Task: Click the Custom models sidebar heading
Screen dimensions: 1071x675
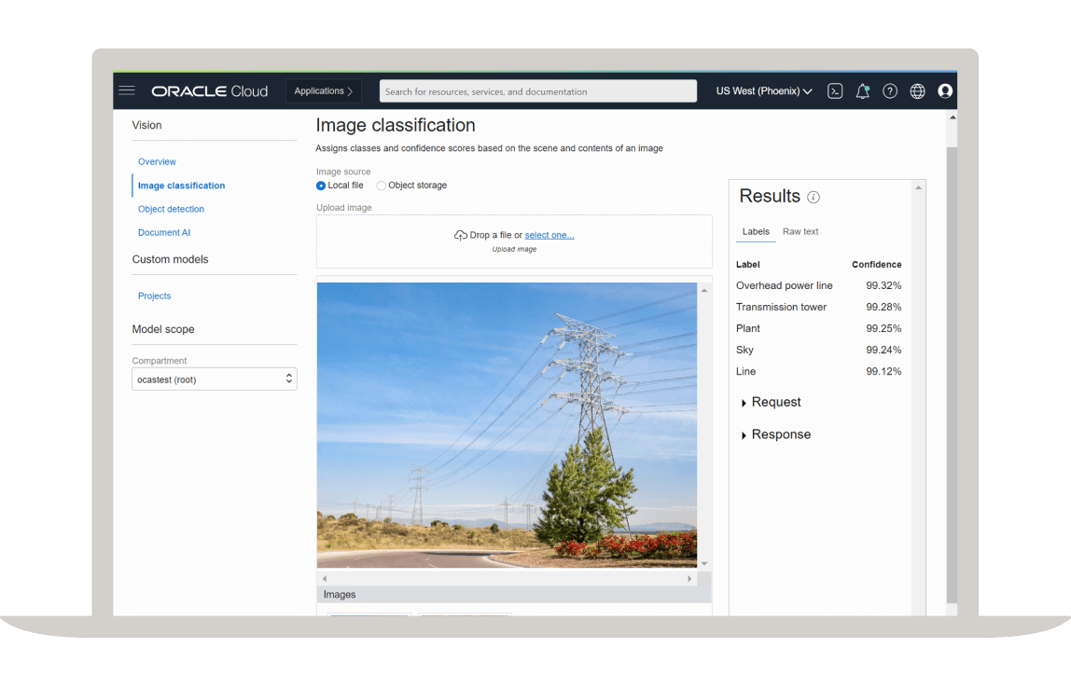Action: coord(170,259)
